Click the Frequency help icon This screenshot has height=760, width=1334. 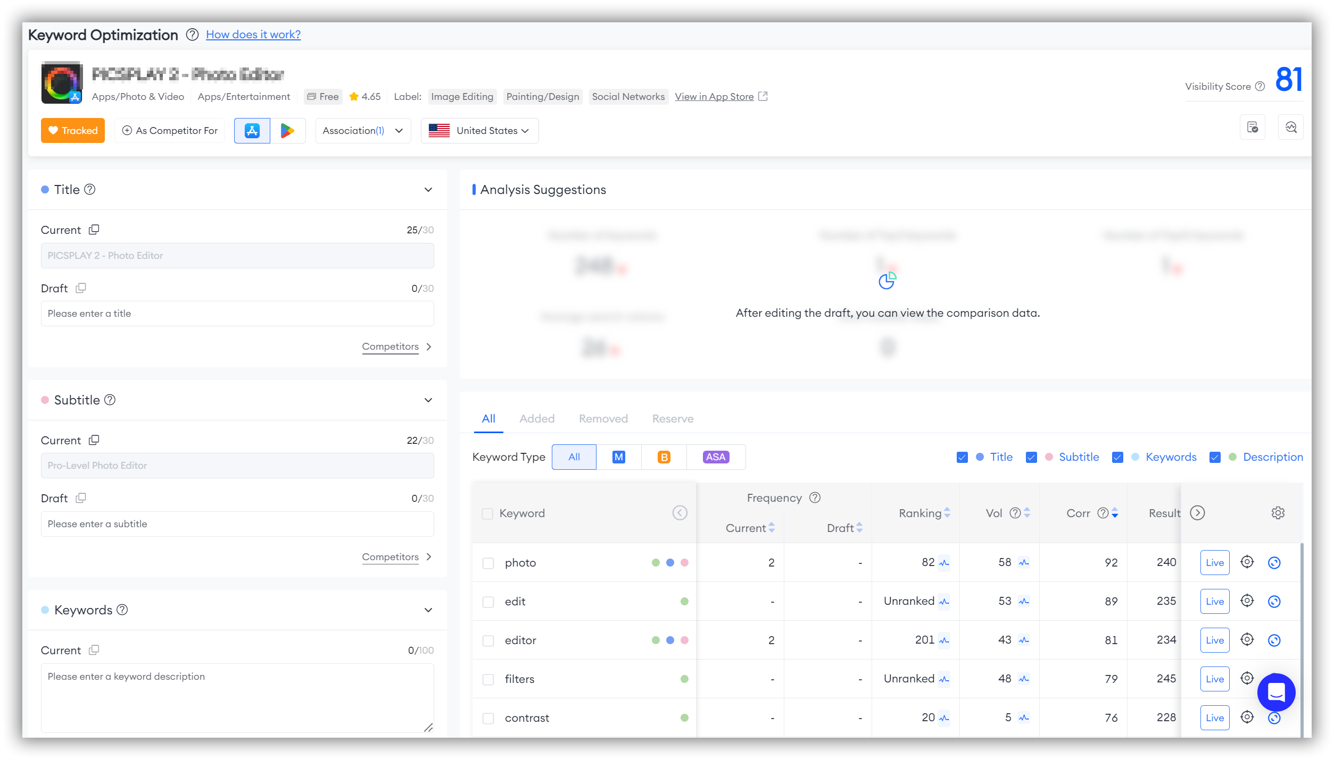point(815,497)
